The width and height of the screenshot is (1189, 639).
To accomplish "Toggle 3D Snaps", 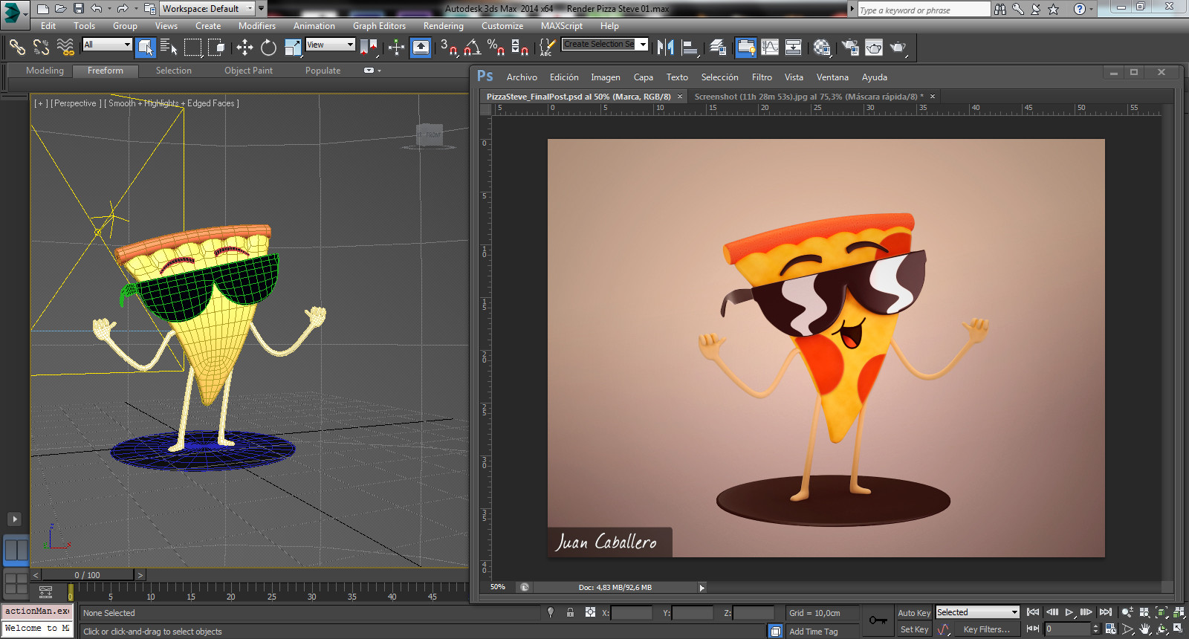I will coord(449,48).
